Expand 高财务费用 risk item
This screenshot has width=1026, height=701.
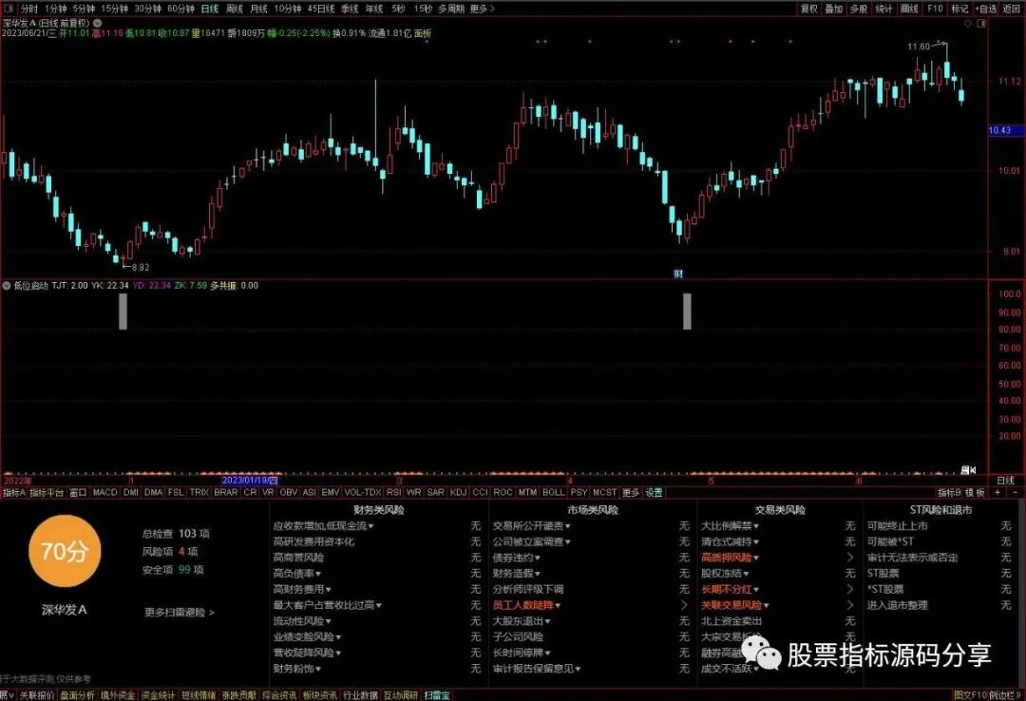point(302,589)
